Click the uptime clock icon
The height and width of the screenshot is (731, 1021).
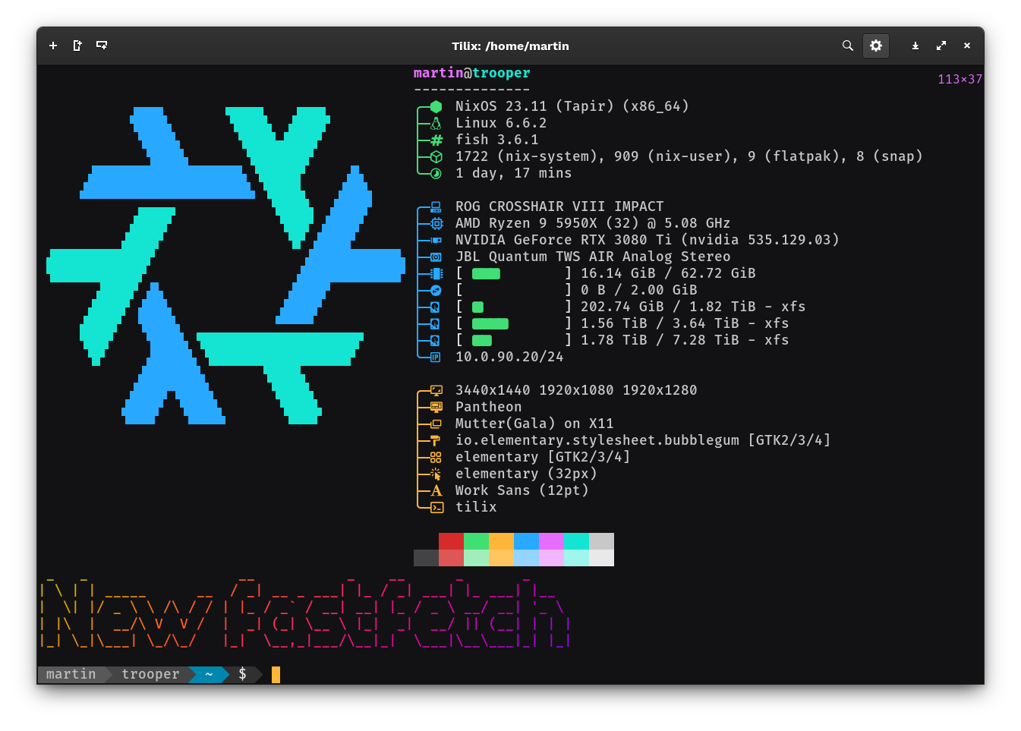(436, 173)
